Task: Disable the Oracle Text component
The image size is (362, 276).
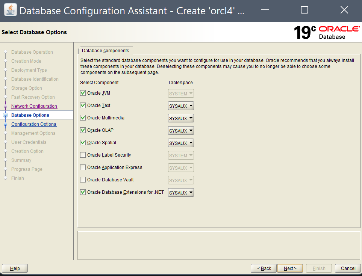Action: point(83,106)
